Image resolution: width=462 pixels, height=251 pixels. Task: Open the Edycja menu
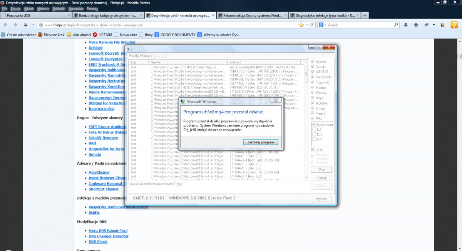16,8
